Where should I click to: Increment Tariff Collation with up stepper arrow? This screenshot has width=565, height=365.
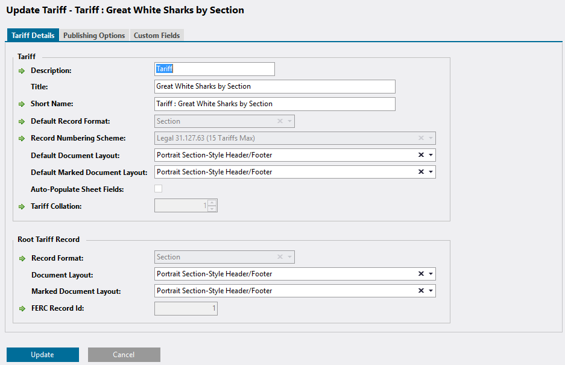click(212, 203)
